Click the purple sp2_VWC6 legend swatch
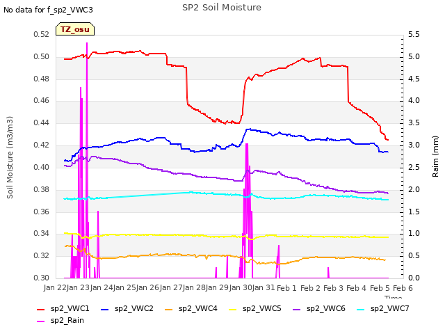This screenshot has width=445, height=334. click(x=297, y=309)
